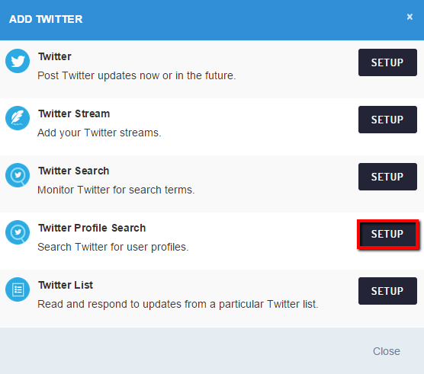Close dialog with the X icon
This screenshot has width=424, height=374.
[410, 17]
